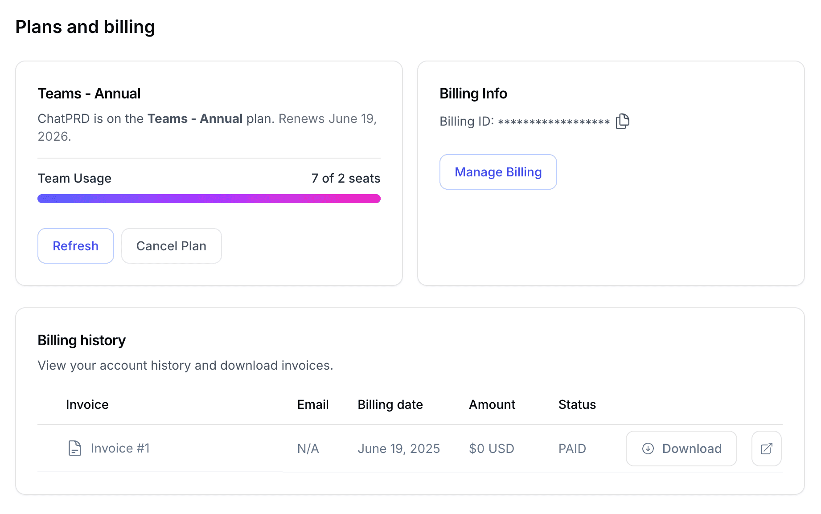Click the Amount column header
This screenshot has width=821, height=514.
coord(492,404)
